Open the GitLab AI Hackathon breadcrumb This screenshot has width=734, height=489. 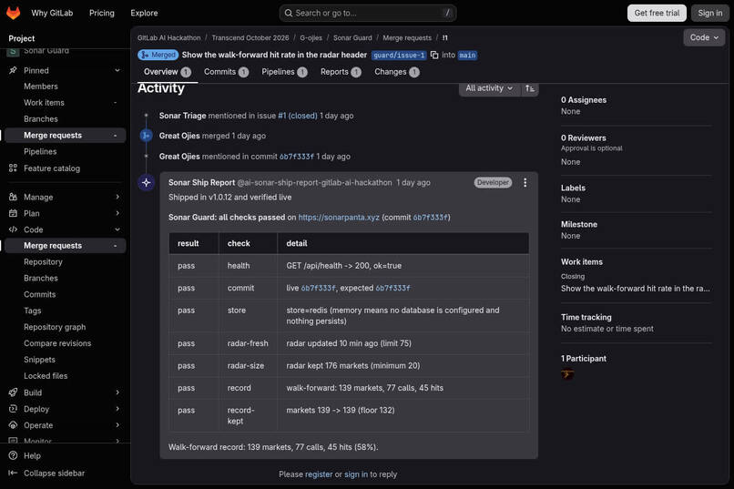click(169, 38)
